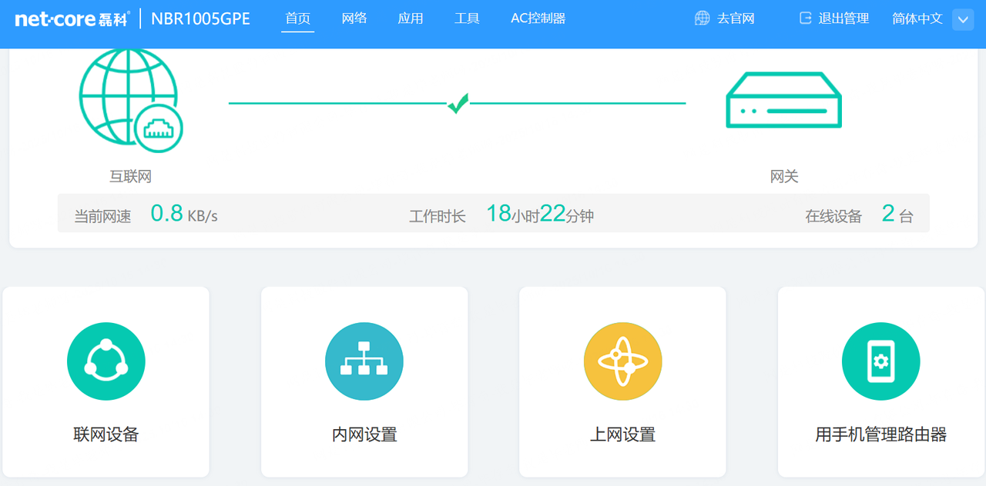986x486 pixels.
Task: Open the 上网设置 yellow orbit icon
Action: coord(622,361)
